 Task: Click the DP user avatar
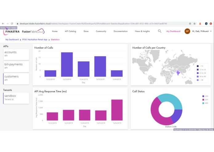187,31
